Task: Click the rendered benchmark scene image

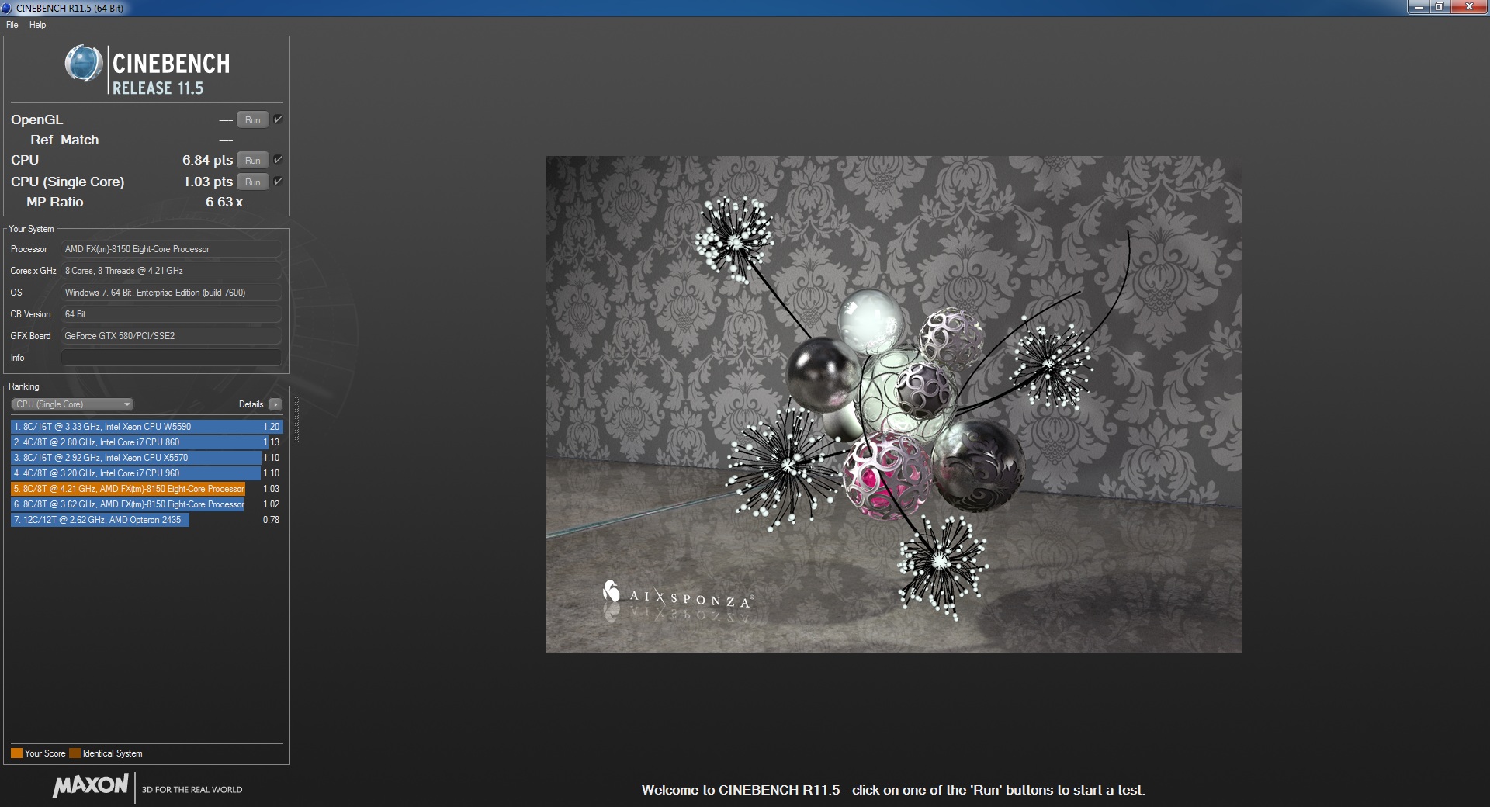Action: pos(893,404)
